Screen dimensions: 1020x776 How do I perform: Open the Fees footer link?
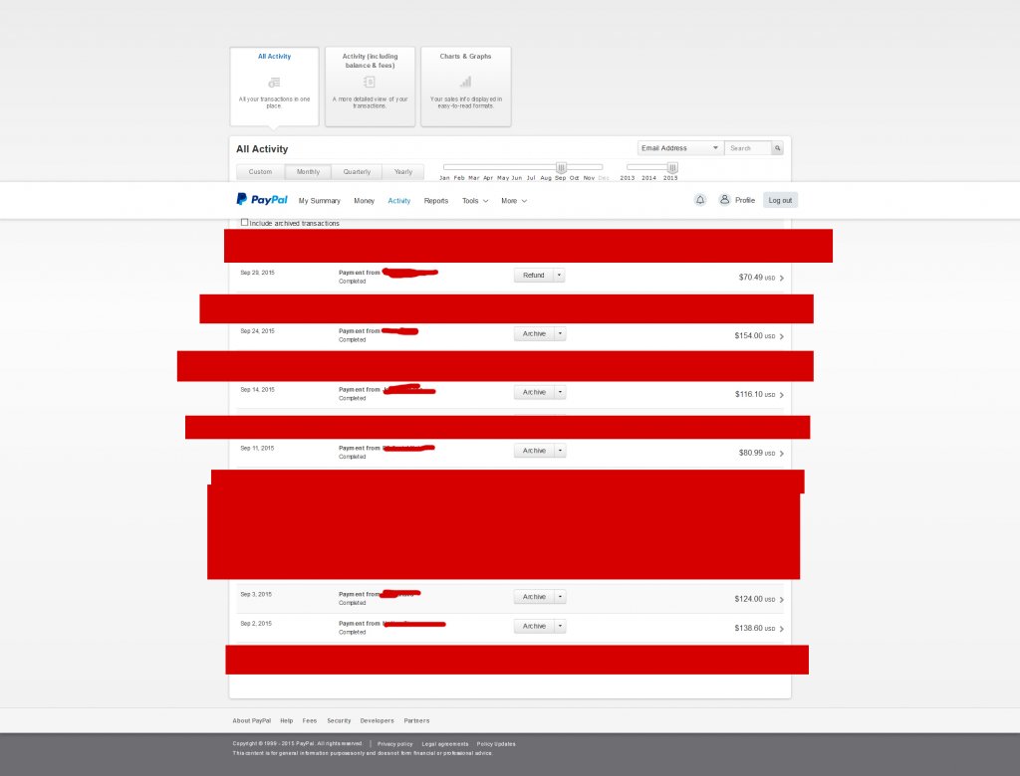(310, 720)
